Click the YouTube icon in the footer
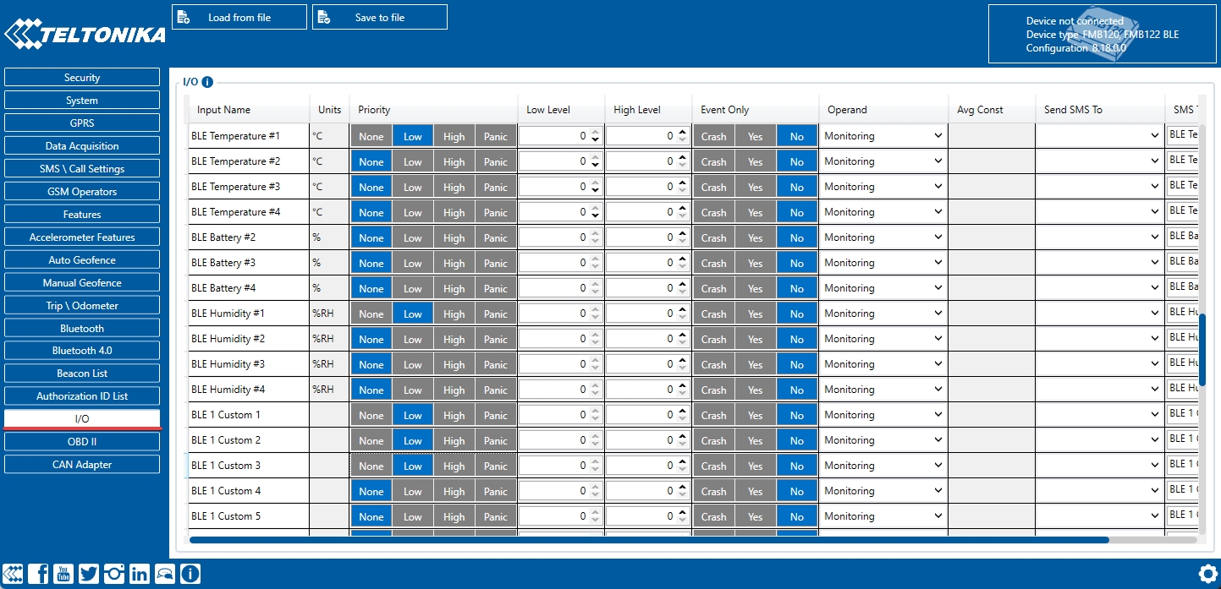The width and height of the screenshot is (1221, 589). (63, 574)
